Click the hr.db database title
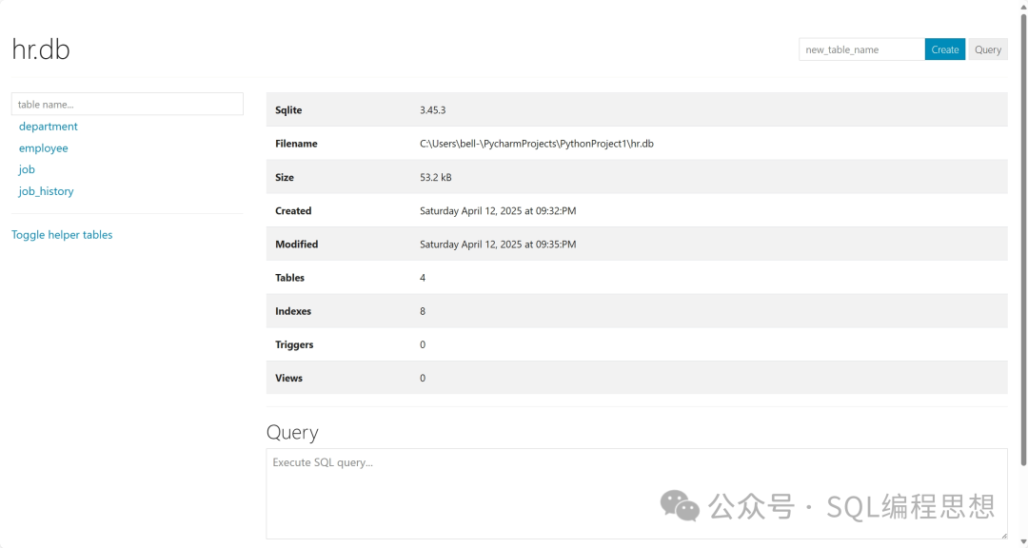Image resolution: width=1028 pixels, height=548 pixels. pyautogui.click(x=41, y=49)
